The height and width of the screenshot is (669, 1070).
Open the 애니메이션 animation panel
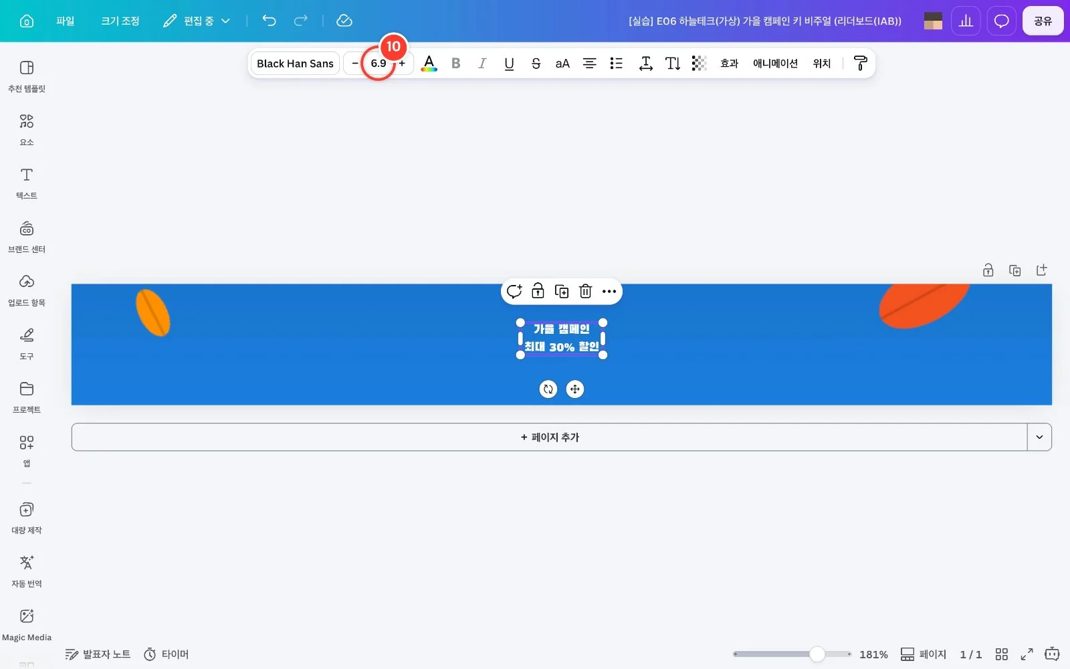[775, 64]
